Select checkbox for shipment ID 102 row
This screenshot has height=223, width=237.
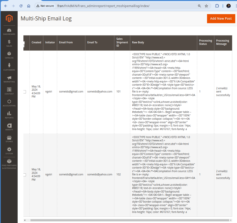point(24,175)
